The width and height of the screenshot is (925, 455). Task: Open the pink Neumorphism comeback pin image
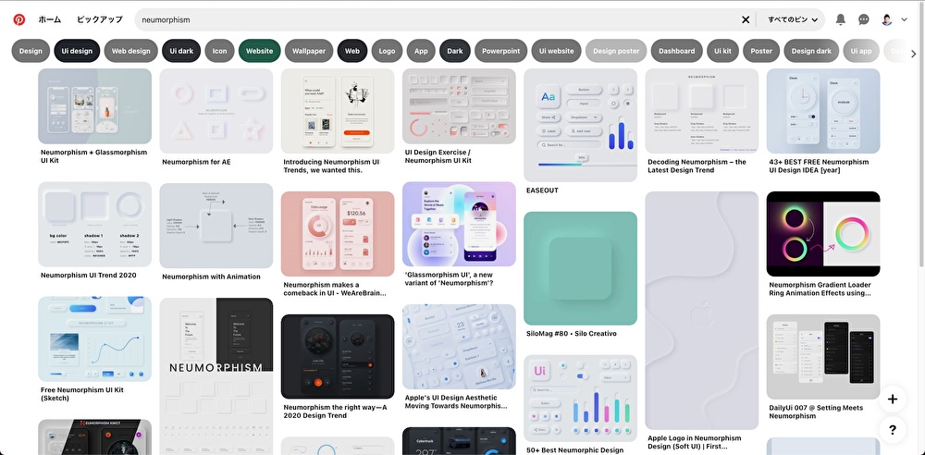tap(338, 234)
